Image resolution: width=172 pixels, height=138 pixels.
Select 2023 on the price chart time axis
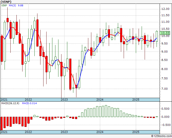64,100
